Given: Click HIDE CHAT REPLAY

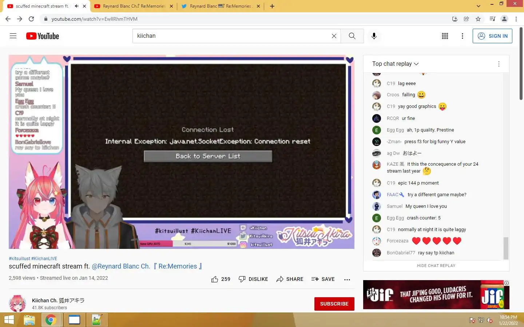Looking at the screenshot, I should click(x=436, y=266).
